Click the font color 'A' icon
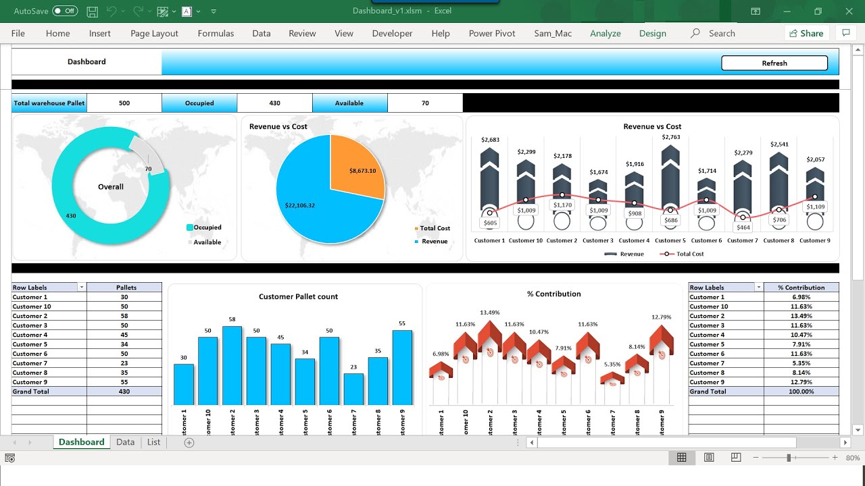 [x=187, y=11]
